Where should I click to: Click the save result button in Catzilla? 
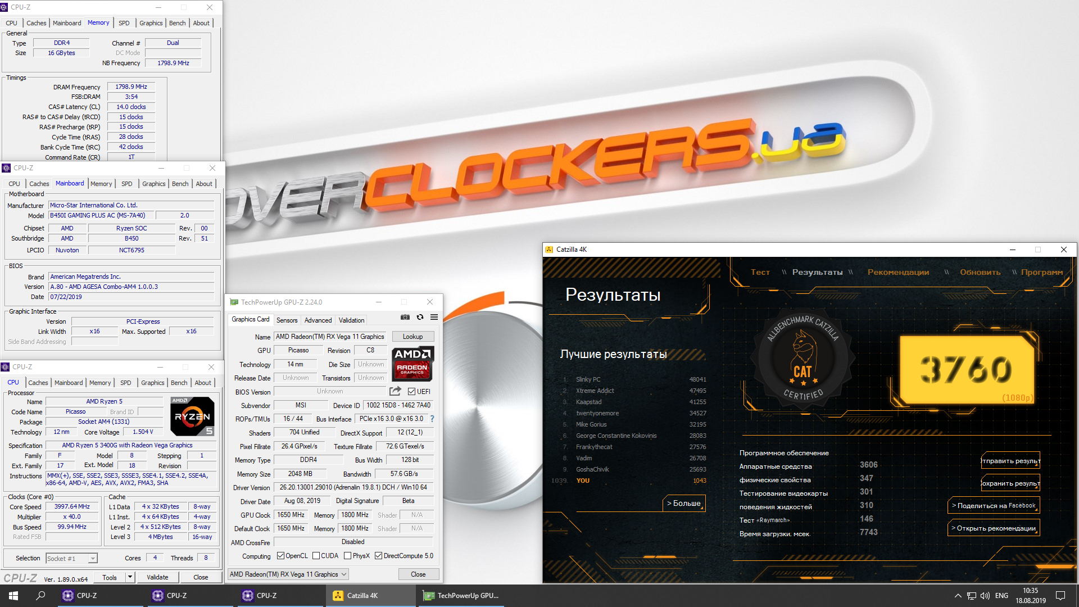tap(1010, 483)
